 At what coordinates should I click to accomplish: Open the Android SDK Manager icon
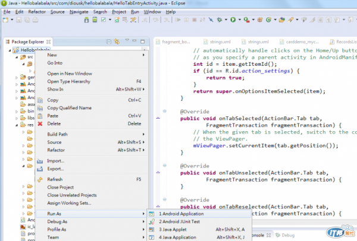pyautogui.click(x=86, y=20)
